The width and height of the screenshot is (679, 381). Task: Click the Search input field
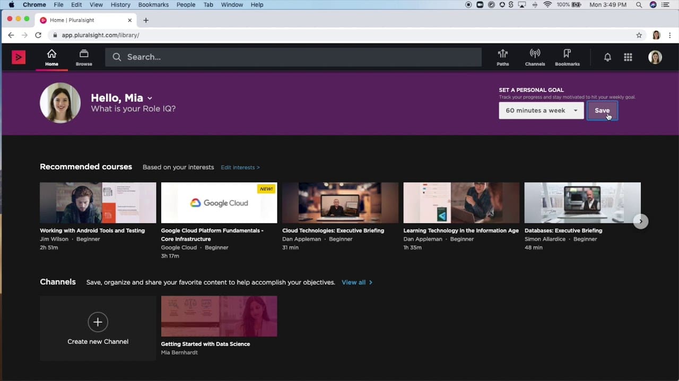click(x=293, y=57)
